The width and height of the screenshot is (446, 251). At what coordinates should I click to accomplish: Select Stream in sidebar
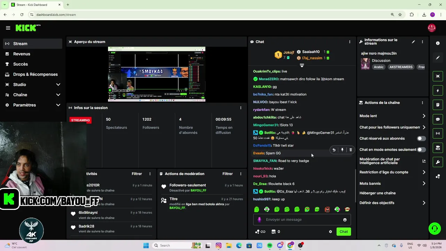click(x=33, y=44)
